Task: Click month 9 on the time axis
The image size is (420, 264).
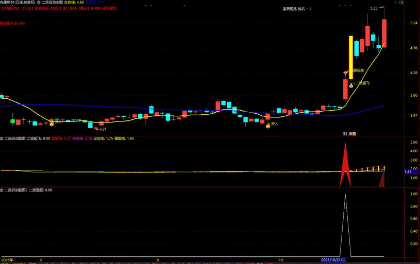Action: tap(158, 260)
